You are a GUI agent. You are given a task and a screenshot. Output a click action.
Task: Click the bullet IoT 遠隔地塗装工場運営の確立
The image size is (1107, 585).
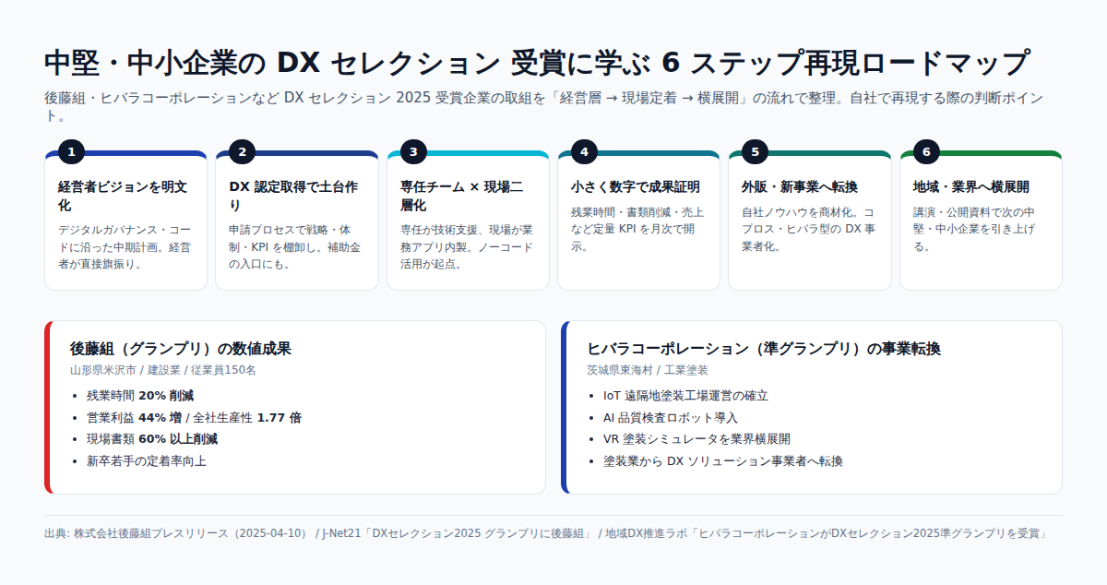click(x=685, y=395)
